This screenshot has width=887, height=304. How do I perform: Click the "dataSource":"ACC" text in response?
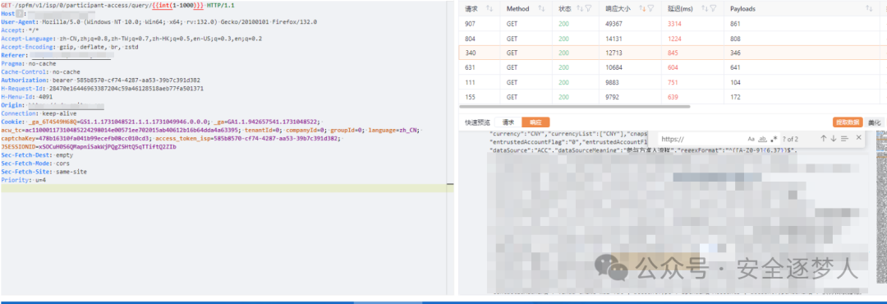pos(521,150)
